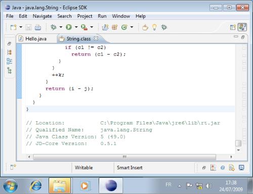253x194 pixels.
Task: Open the Project menu
Action: [85, 16]
